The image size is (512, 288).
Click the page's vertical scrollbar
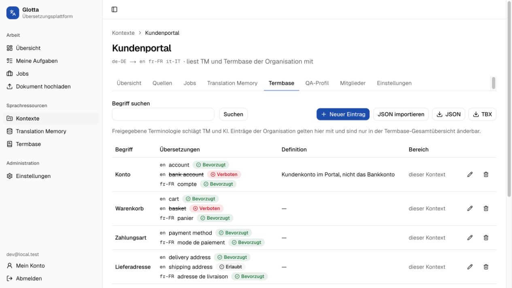pos(509,99)
